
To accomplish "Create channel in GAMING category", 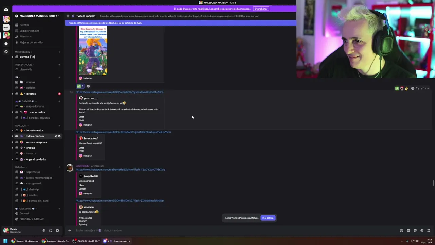I will (59, 101).
